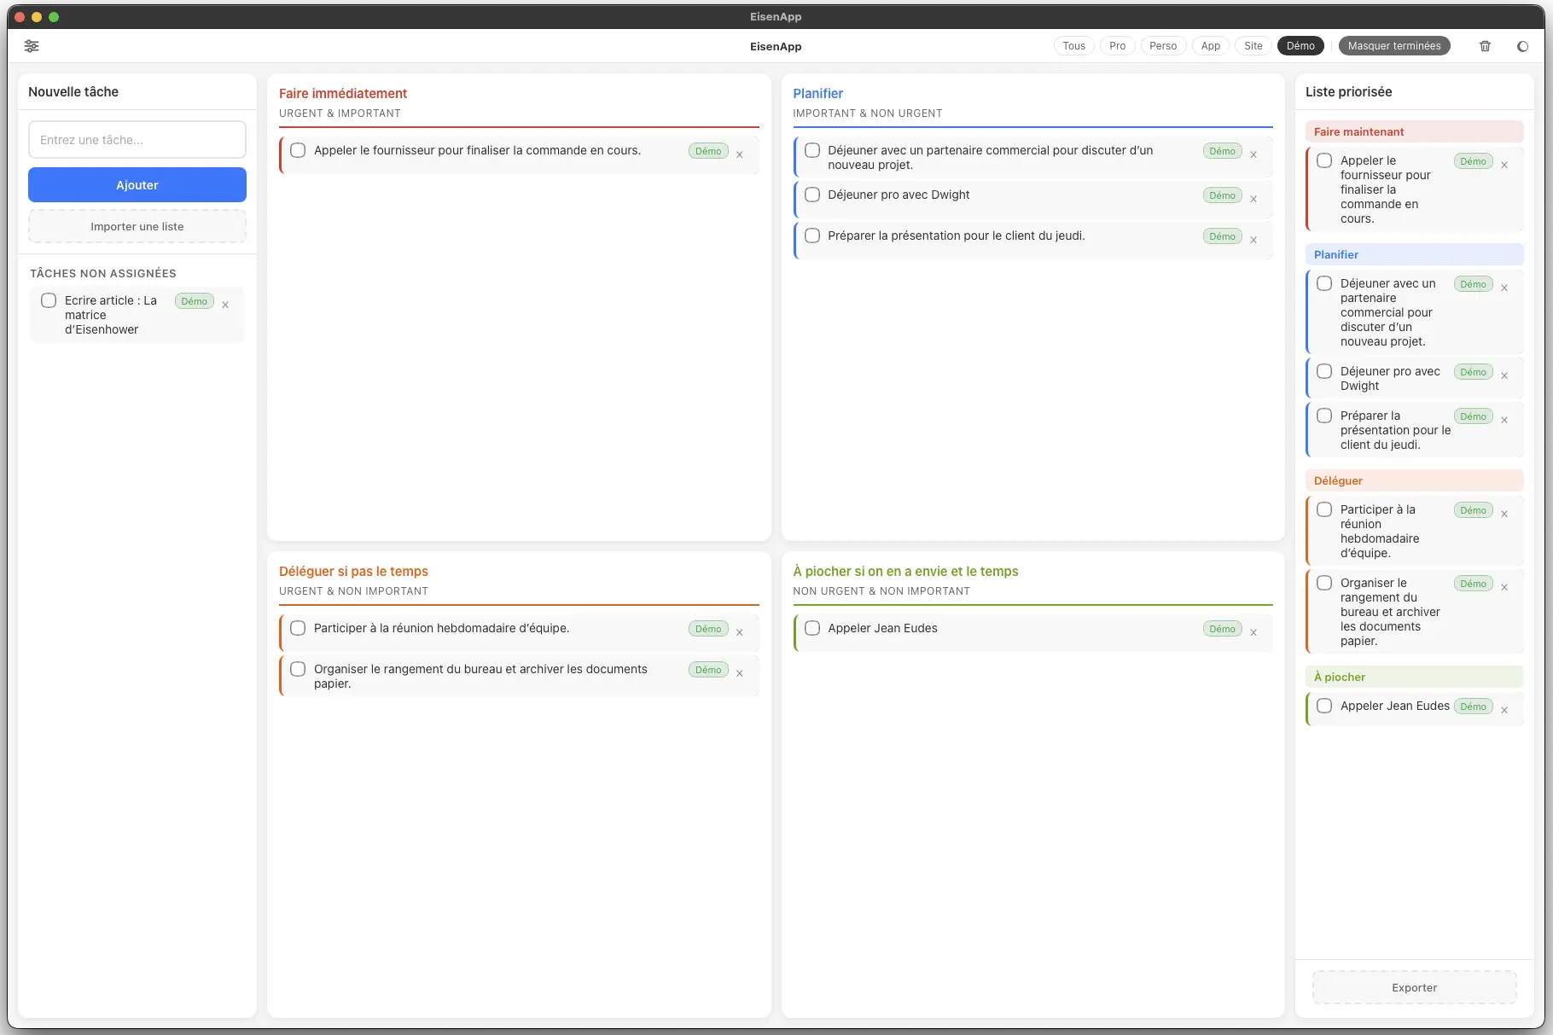The image size is (1553, 1035).
Task: Click the "Entrez une tâche" input field
Action: [x=137, y=139]
